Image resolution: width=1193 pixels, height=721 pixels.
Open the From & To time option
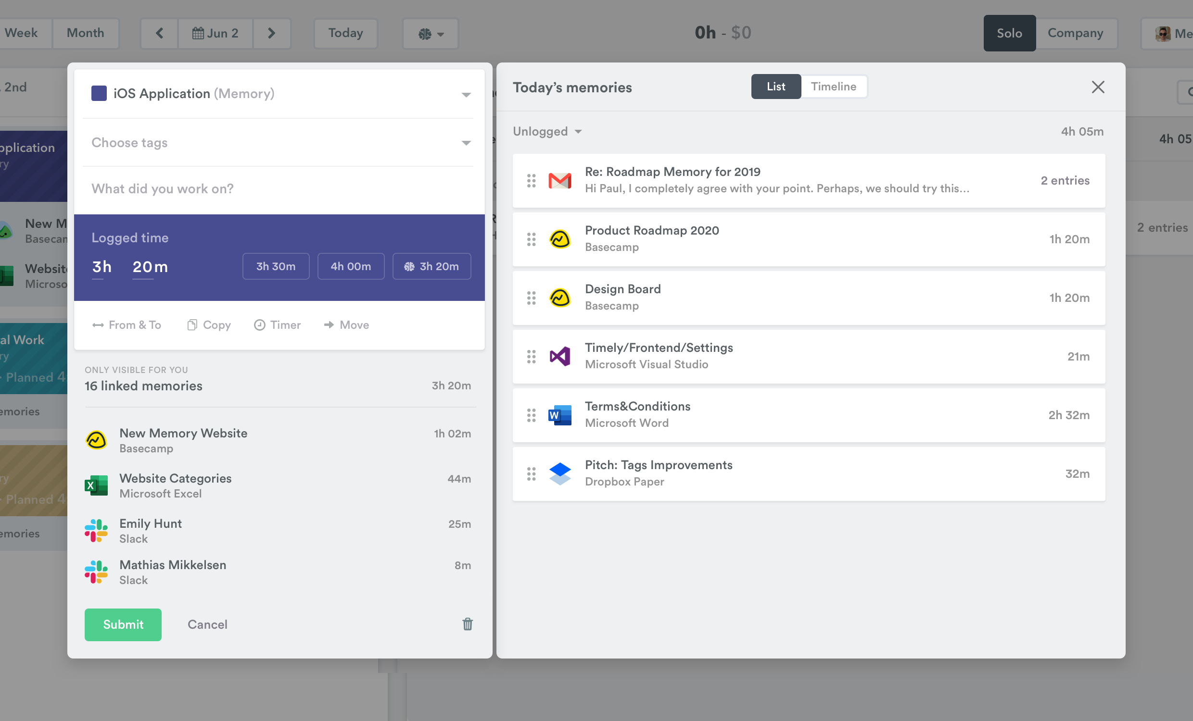[127, 325]
